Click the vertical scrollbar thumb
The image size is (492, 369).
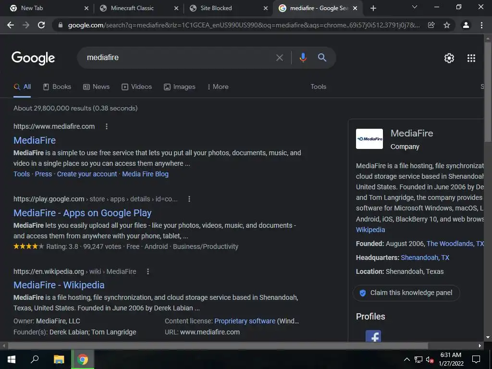pos(488,92)
